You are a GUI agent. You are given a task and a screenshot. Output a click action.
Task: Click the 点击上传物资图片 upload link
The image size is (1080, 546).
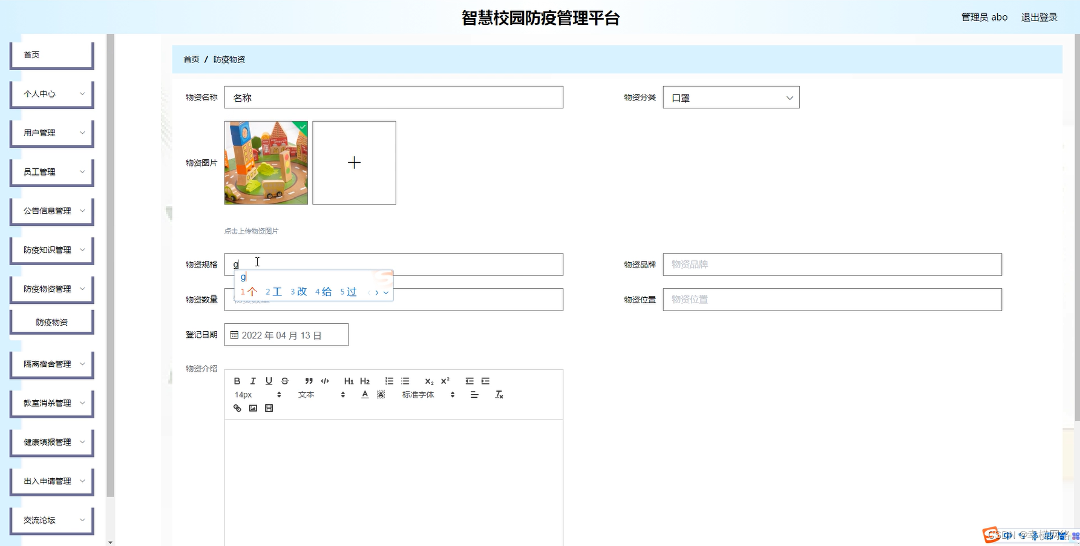pos(251,231)
